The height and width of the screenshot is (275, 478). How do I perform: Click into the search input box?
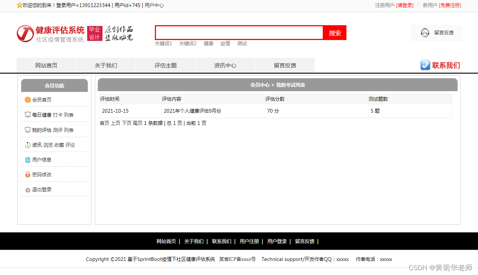coord(239,33)
